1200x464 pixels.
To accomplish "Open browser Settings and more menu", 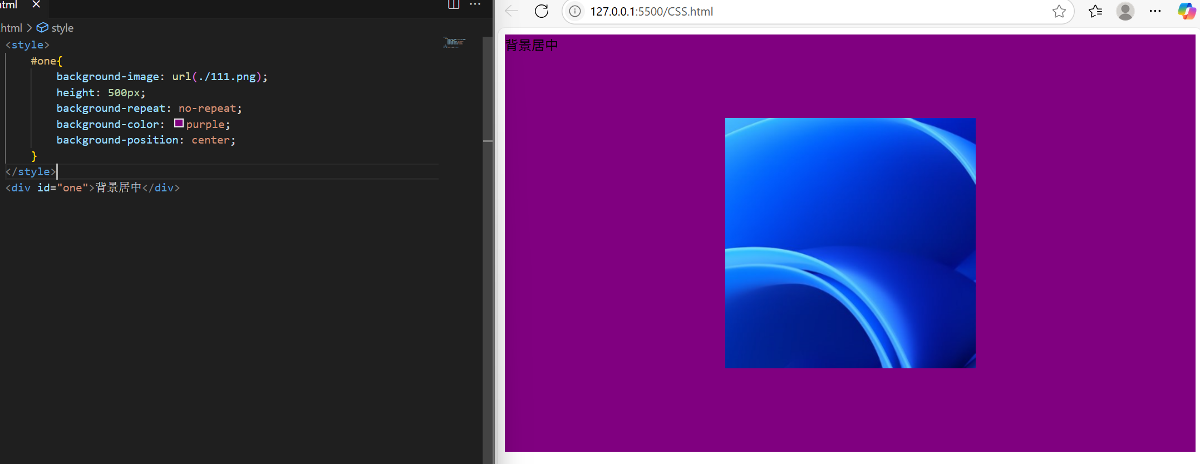I will point(1155,11).
